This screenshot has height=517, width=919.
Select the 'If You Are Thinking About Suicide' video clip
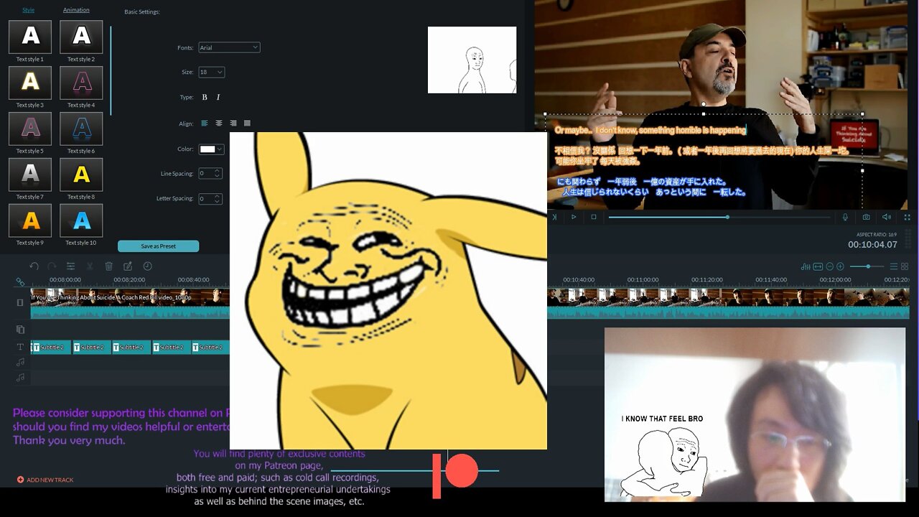pos(130,303)
